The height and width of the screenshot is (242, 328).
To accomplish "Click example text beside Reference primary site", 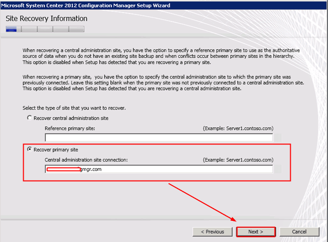I will tap(238, 128).
